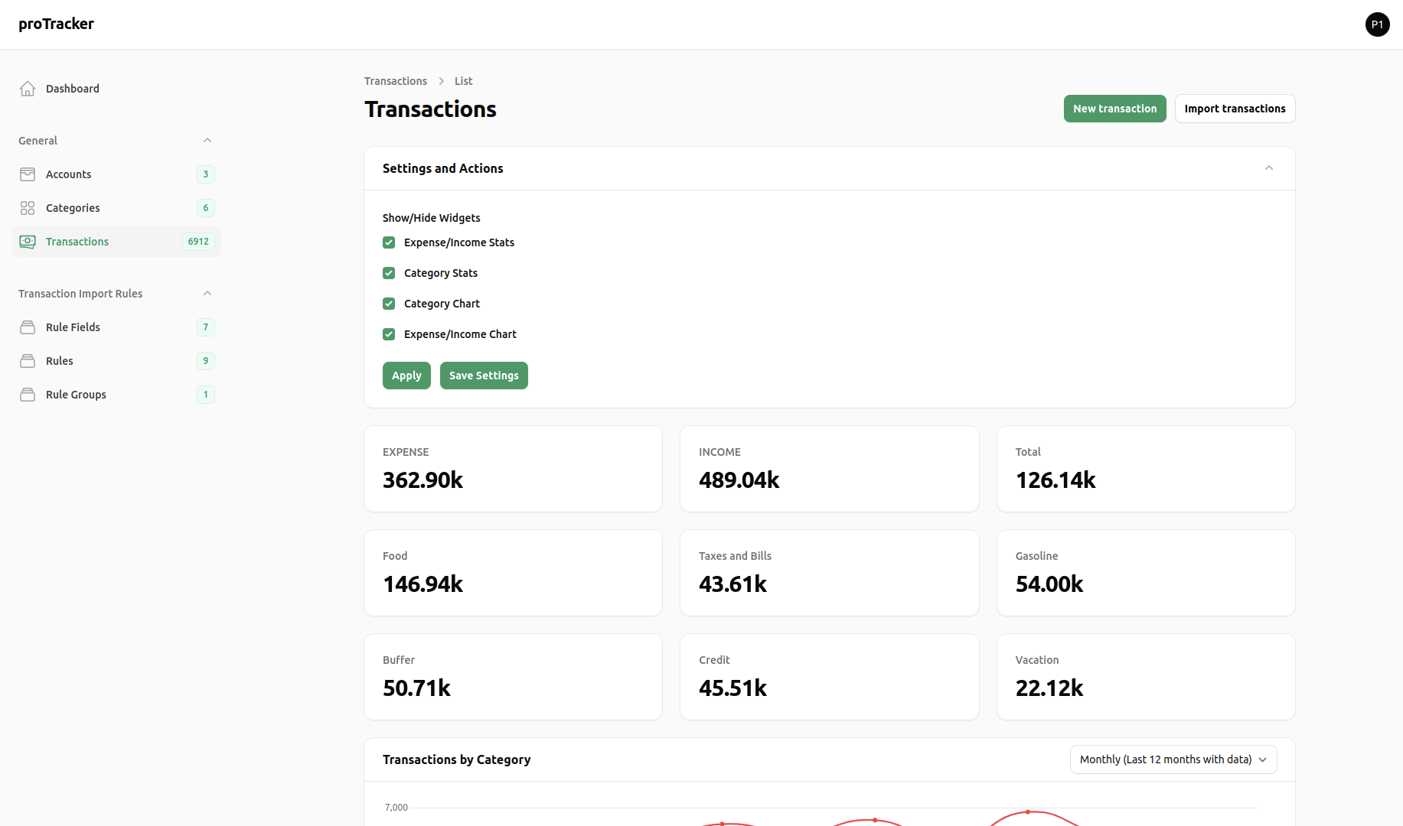This screenshot has height=826, width=1403.
Task: Click the Rule Groups count badge 1
Action: point(205,395)
